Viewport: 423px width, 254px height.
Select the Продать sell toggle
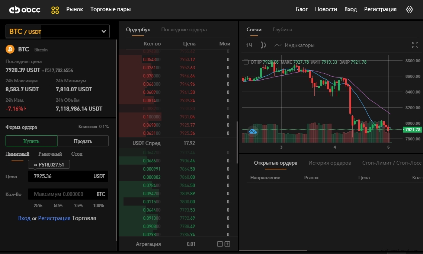coord(83,141)
